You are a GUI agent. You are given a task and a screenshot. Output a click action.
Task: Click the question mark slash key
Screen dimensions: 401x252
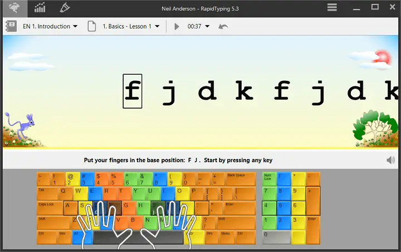209,223
